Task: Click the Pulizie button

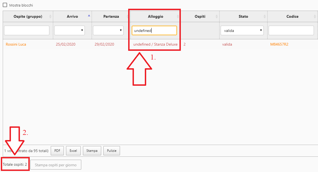Action: [x=112, y=151]
